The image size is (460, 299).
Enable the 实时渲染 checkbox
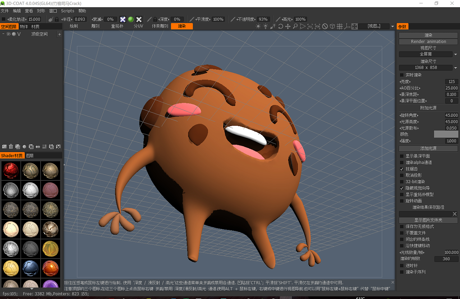[402, 75]
